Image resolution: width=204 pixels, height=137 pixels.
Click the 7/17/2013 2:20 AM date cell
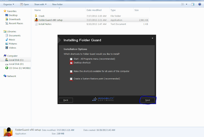click(96, 16)
